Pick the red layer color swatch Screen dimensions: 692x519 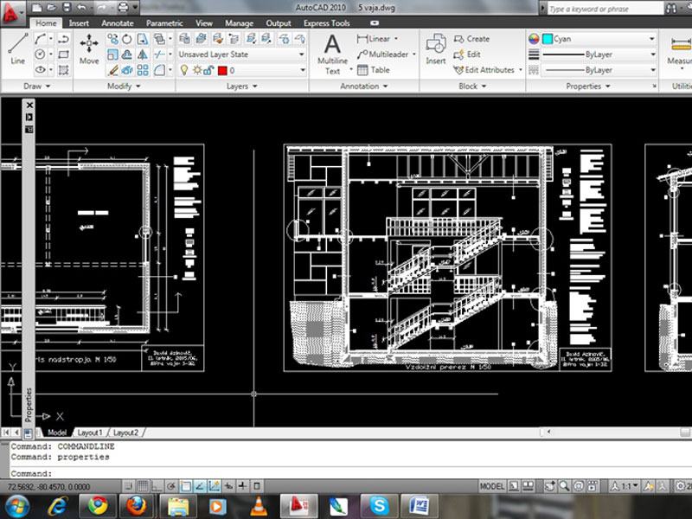pyautogui.click(x=222, y=69)
